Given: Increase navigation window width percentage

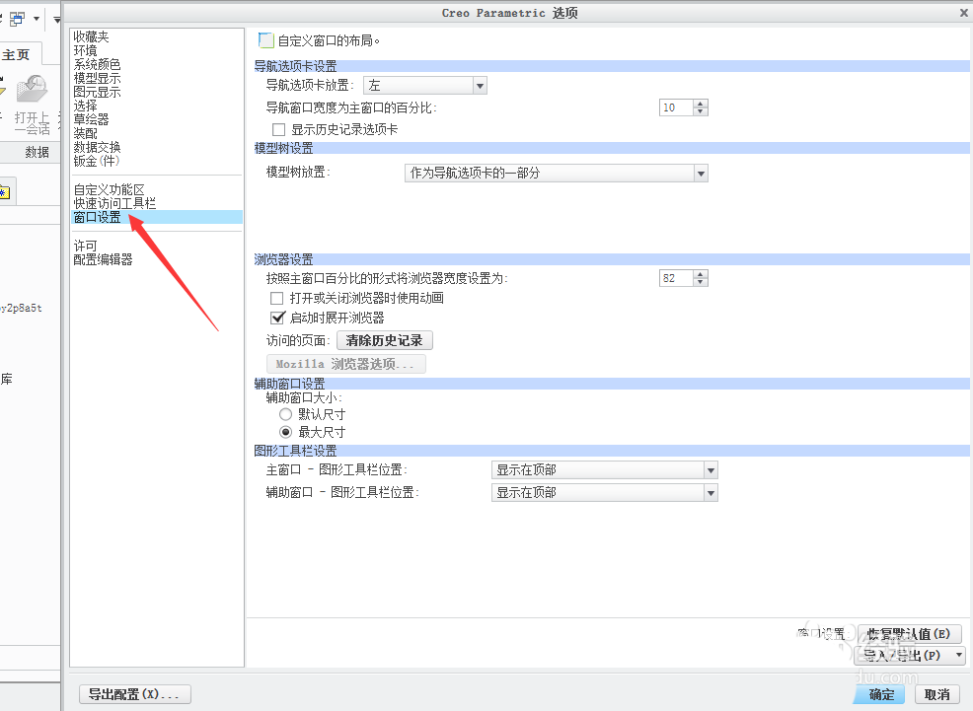Looking at the screenshot, I should click(701, 104).
